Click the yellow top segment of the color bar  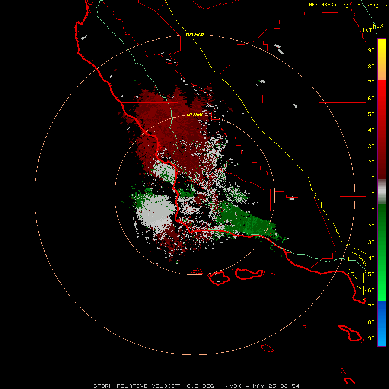point(382,59)
